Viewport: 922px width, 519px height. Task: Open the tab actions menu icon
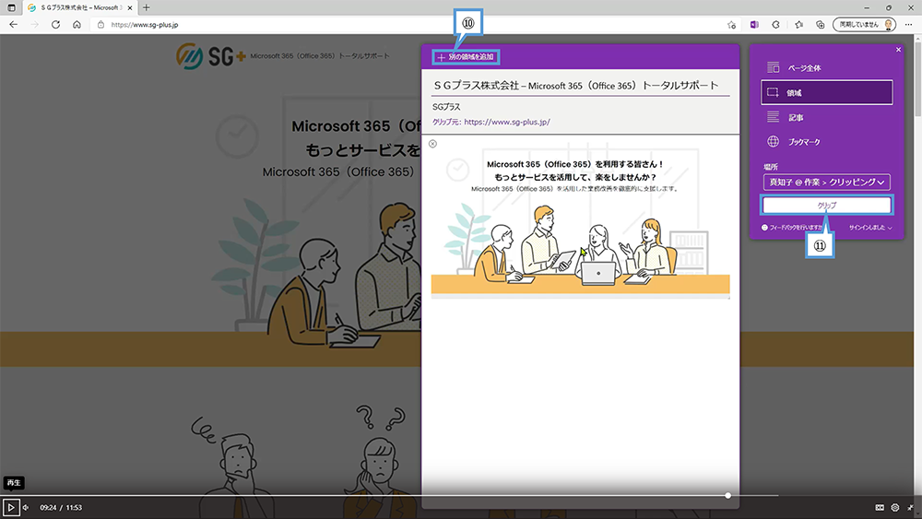pos(11,7)
